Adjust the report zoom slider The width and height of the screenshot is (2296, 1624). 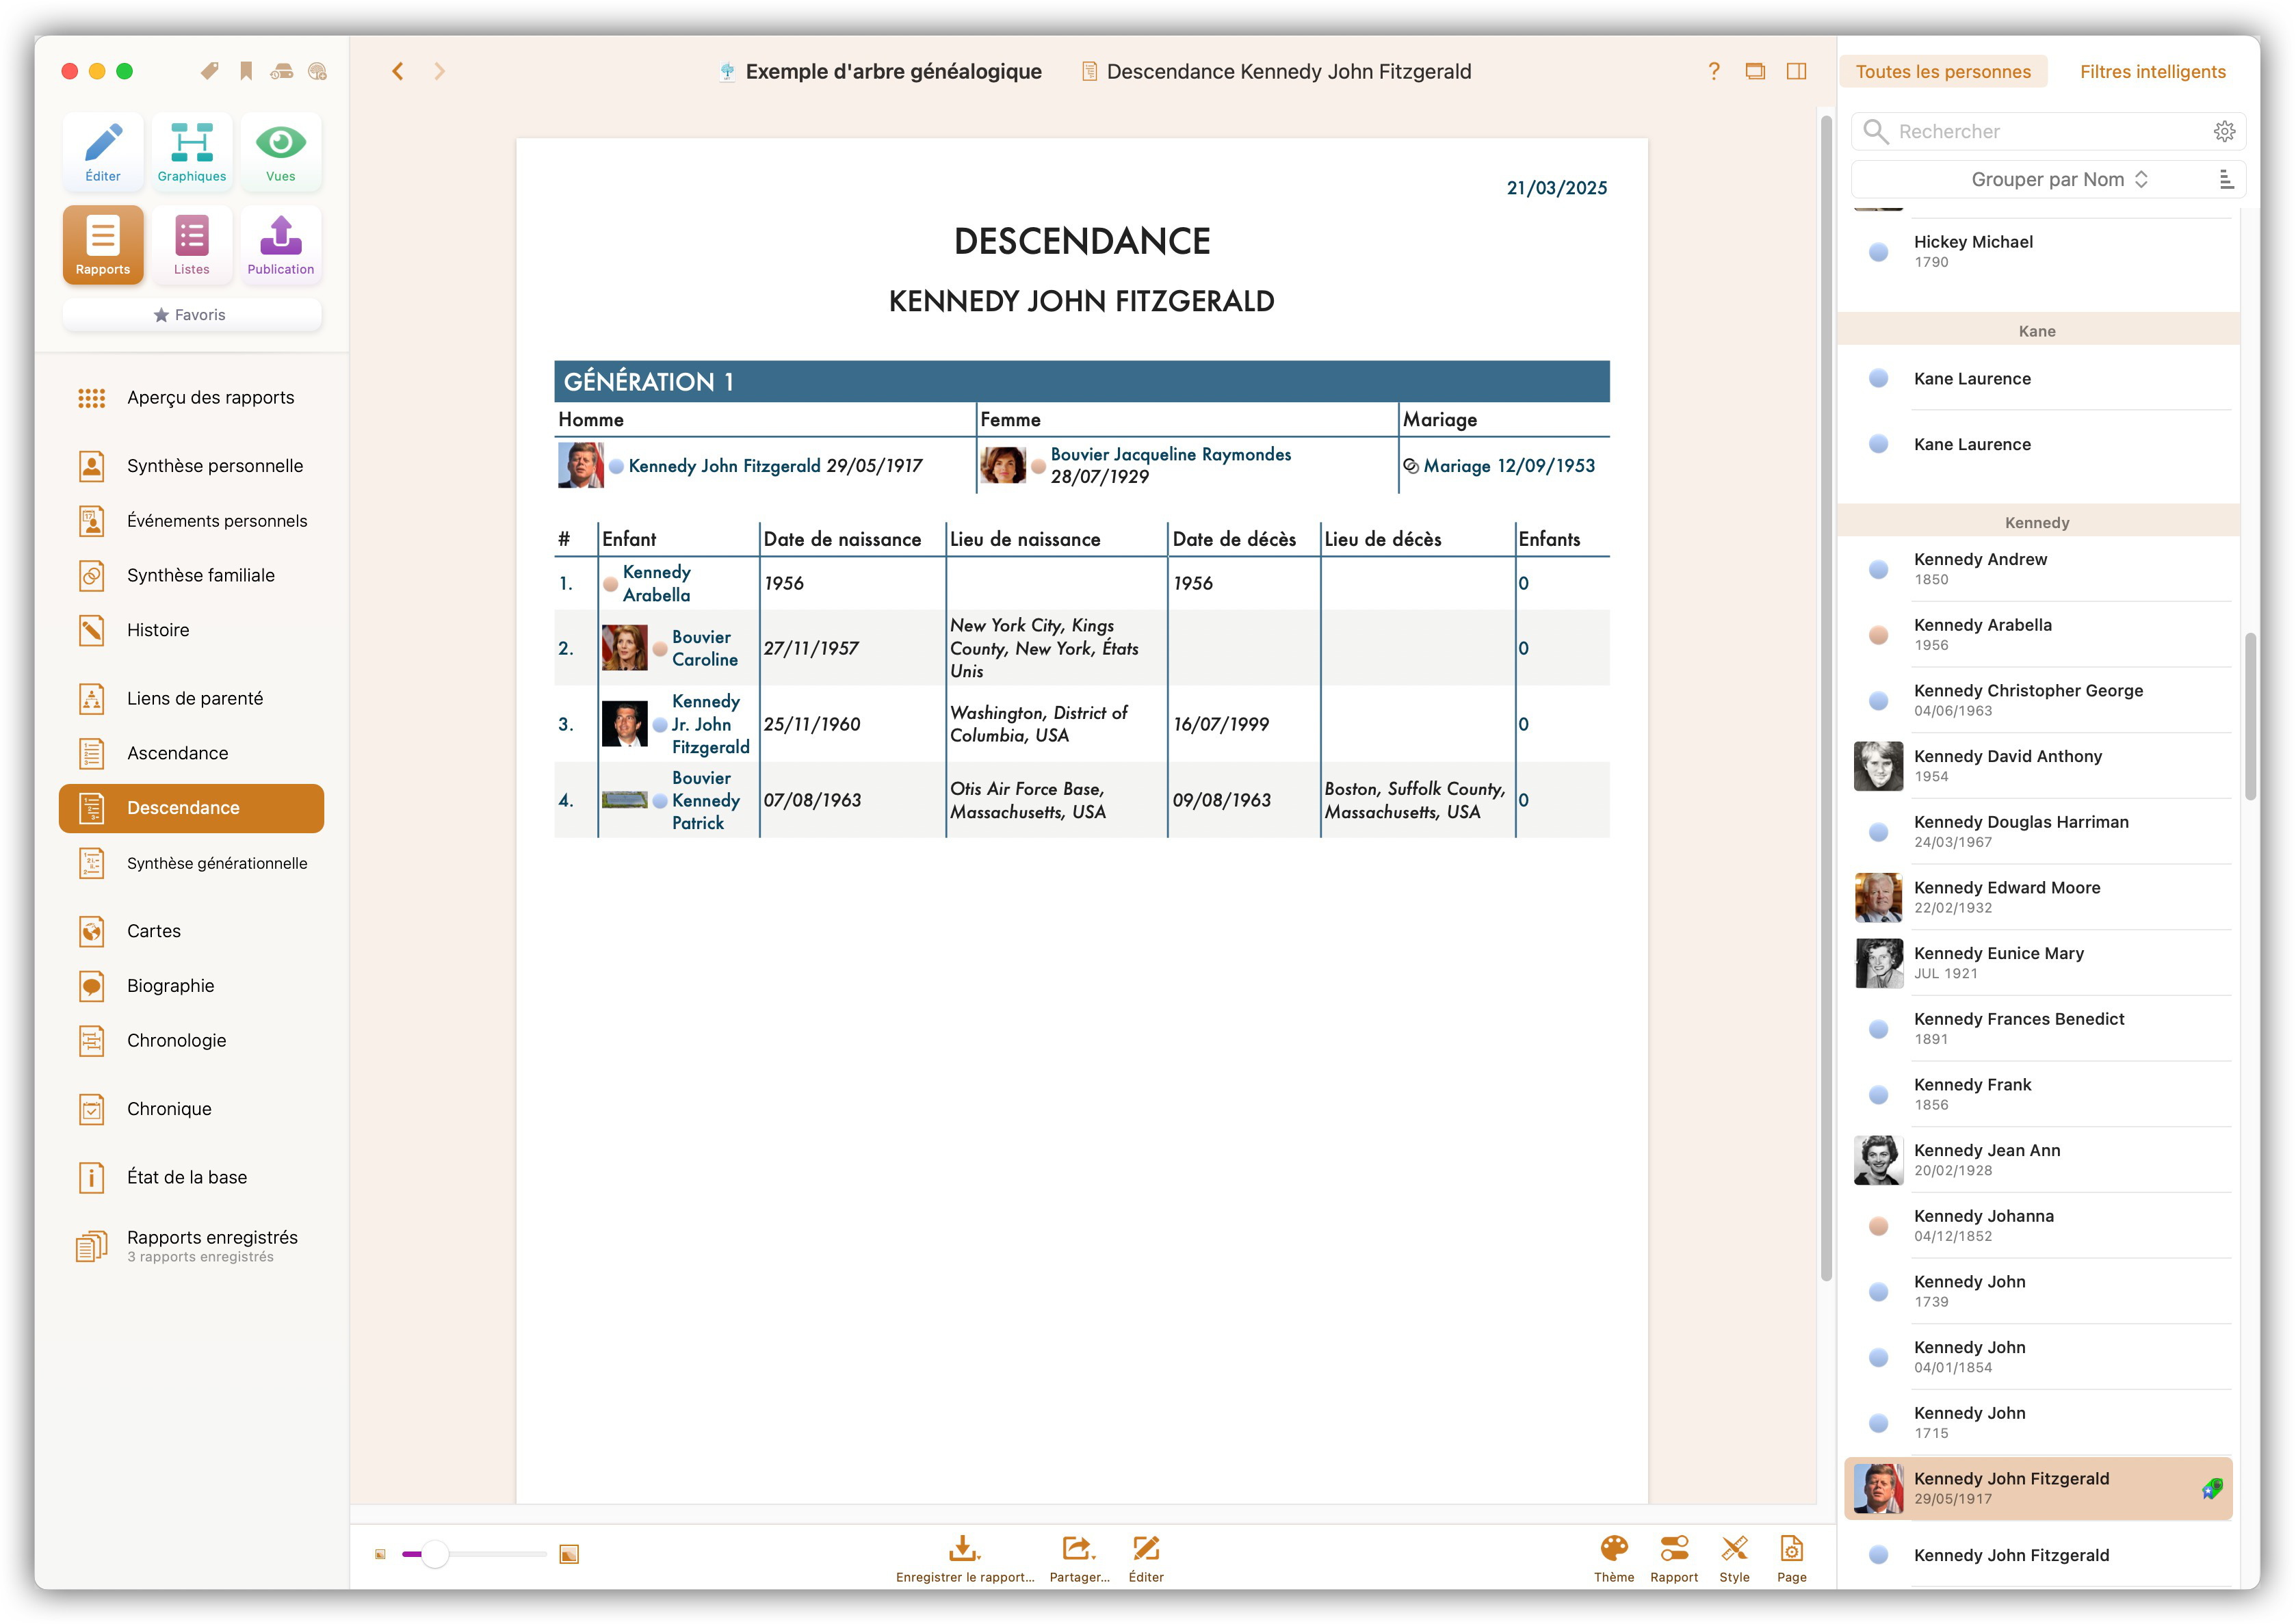click(435, 1554)
